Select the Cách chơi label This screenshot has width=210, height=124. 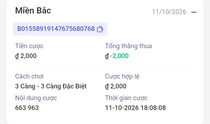(x=29, y=76)
